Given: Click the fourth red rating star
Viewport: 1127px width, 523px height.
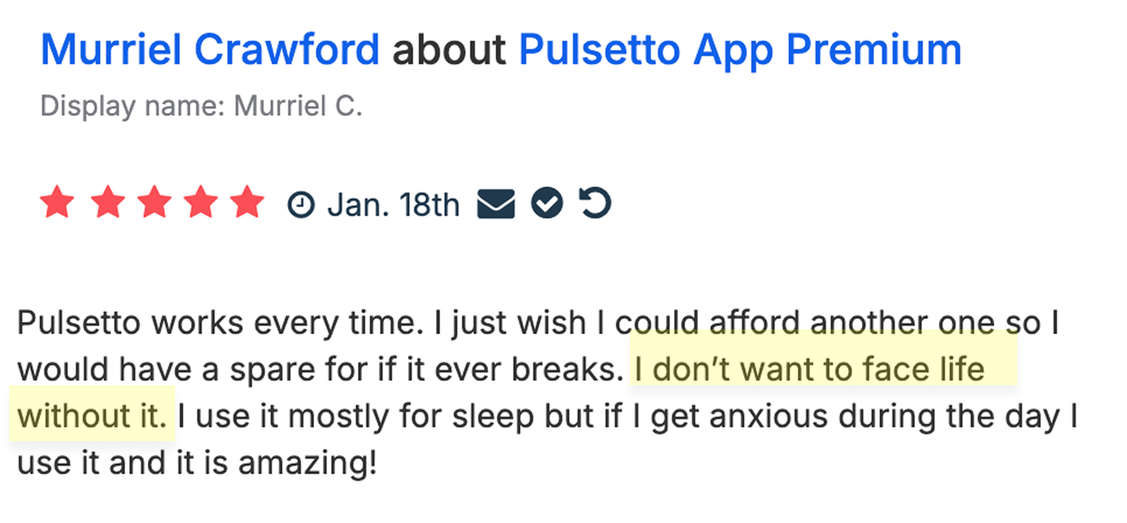Looking at the screenshot, I should [201, 202].
